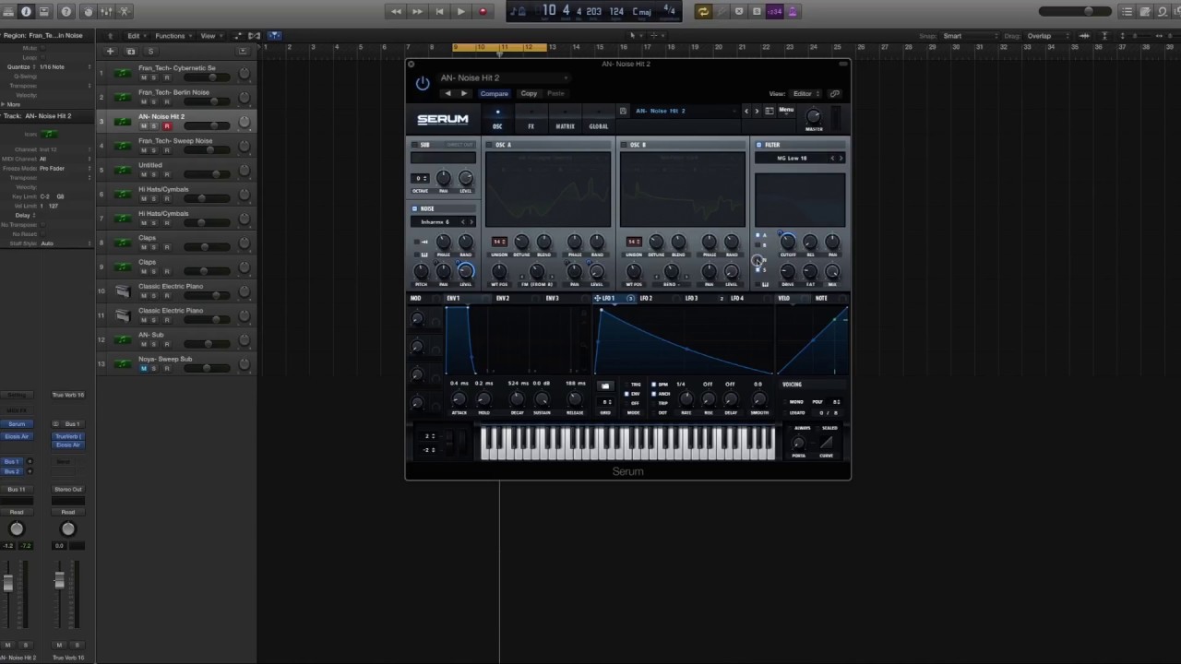Go to previous plugin setting arrow

pyautogui.click(x=448, y=93)
